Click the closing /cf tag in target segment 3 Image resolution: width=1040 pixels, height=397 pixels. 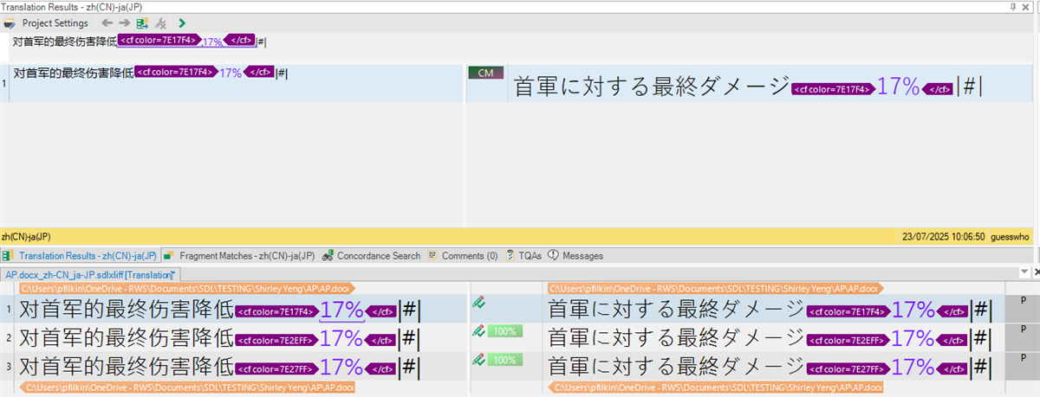point(952,368)
